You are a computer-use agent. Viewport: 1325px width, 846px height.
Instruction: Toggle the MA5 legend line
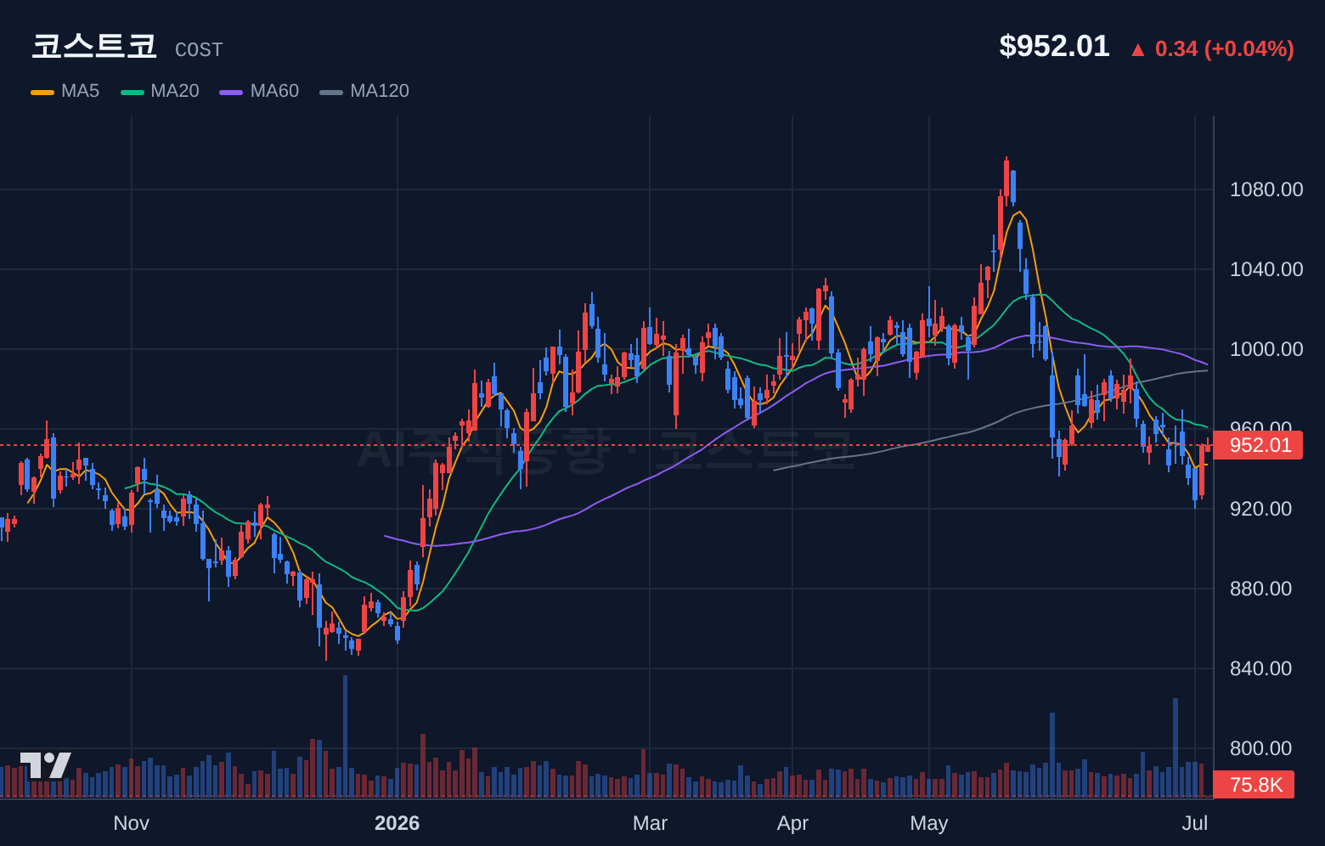pos(65,91)
